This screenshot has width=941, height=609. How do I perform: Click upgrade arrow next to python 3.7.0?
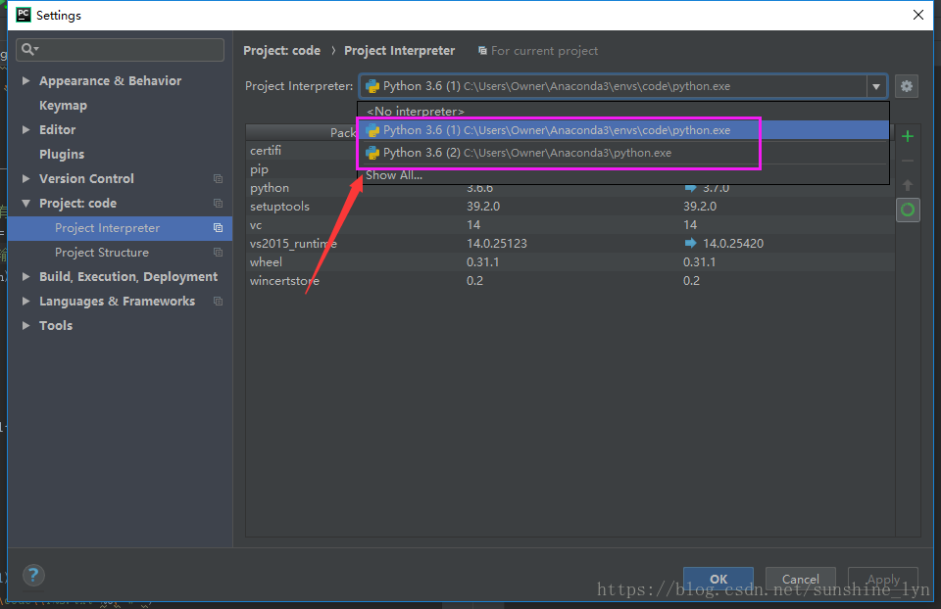point(690,188)
